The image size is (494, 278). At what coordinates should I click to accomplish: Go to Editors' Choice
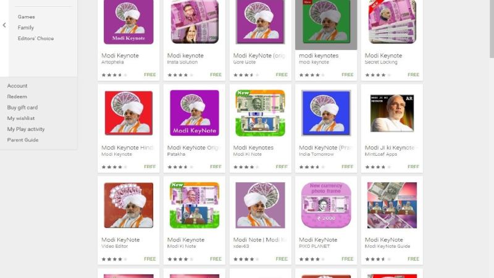coord(36,38)
